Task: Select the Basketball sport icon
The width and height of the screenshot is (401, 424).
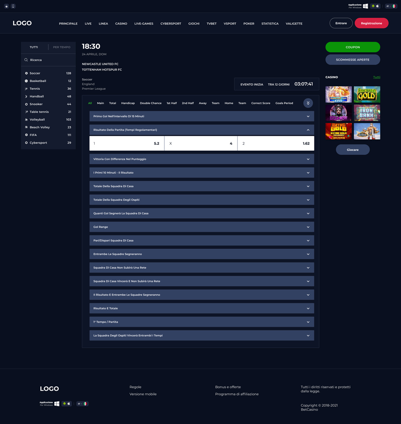Action: click(x=26, y=81)
